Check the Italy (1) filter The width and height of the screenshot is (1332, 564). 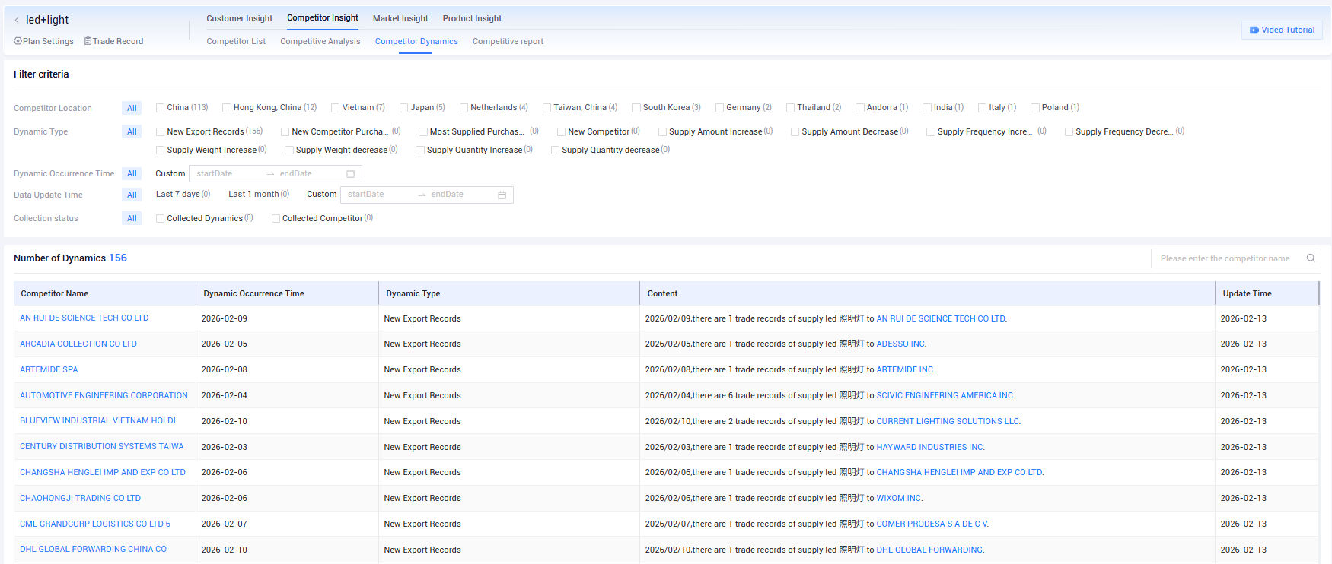tap(983, 108)
